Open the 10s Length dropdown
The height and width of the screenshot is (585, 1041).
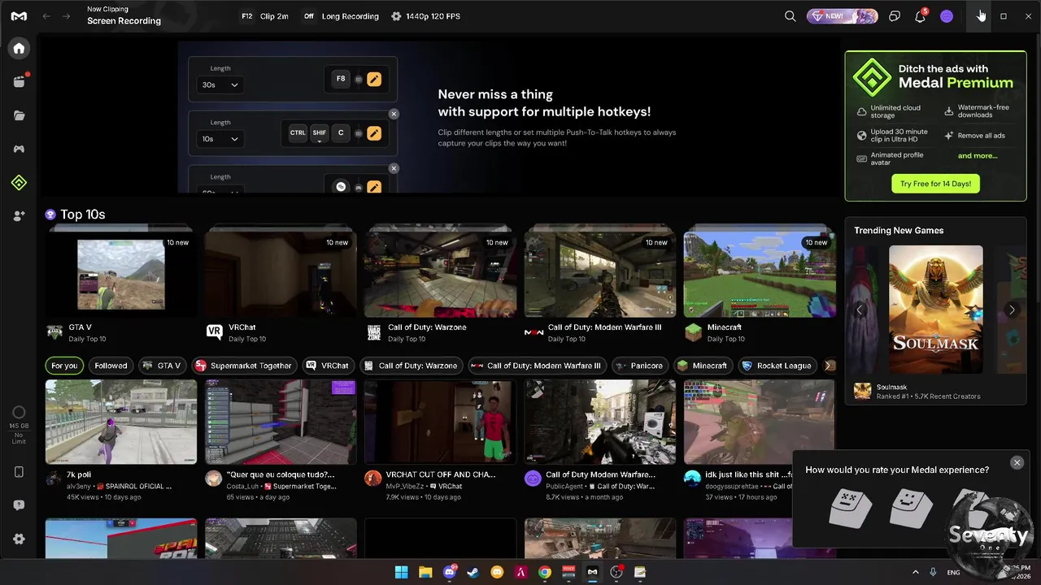(x=220, y=139)
